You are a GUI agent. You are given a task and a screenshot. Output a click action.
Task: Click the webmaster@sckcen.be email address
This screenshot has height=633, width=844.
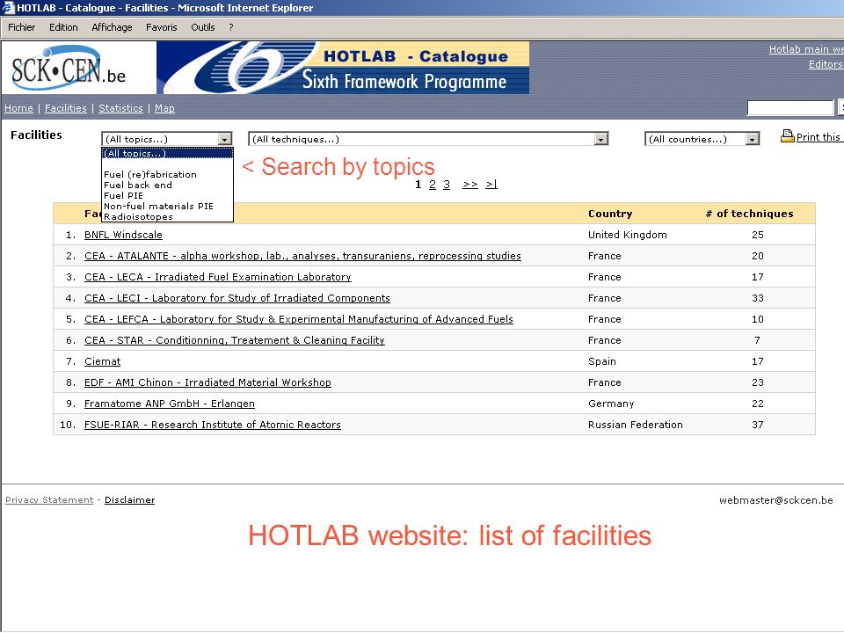click(x=775, y=500)
